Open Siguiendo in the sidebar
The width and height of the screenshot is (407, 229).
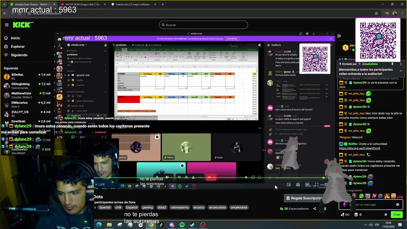[x=19, y=55]
